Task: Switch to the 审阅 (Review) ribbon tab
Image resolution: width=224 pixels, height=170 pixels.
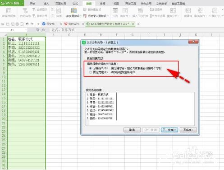Action: 103,4
